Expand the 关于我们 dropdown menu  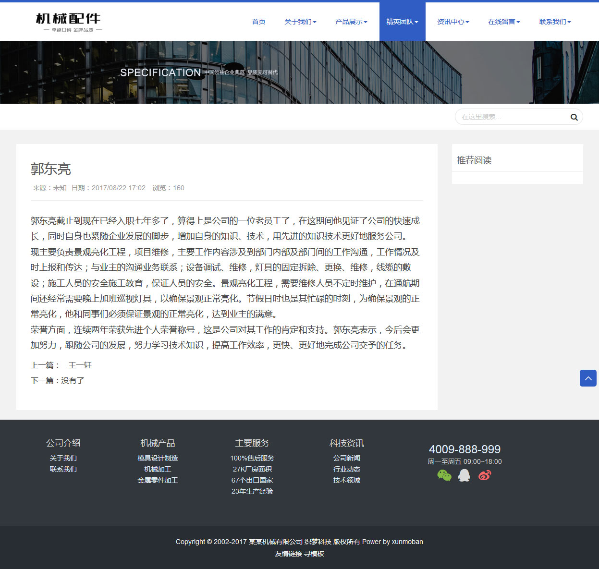[300, 22]
